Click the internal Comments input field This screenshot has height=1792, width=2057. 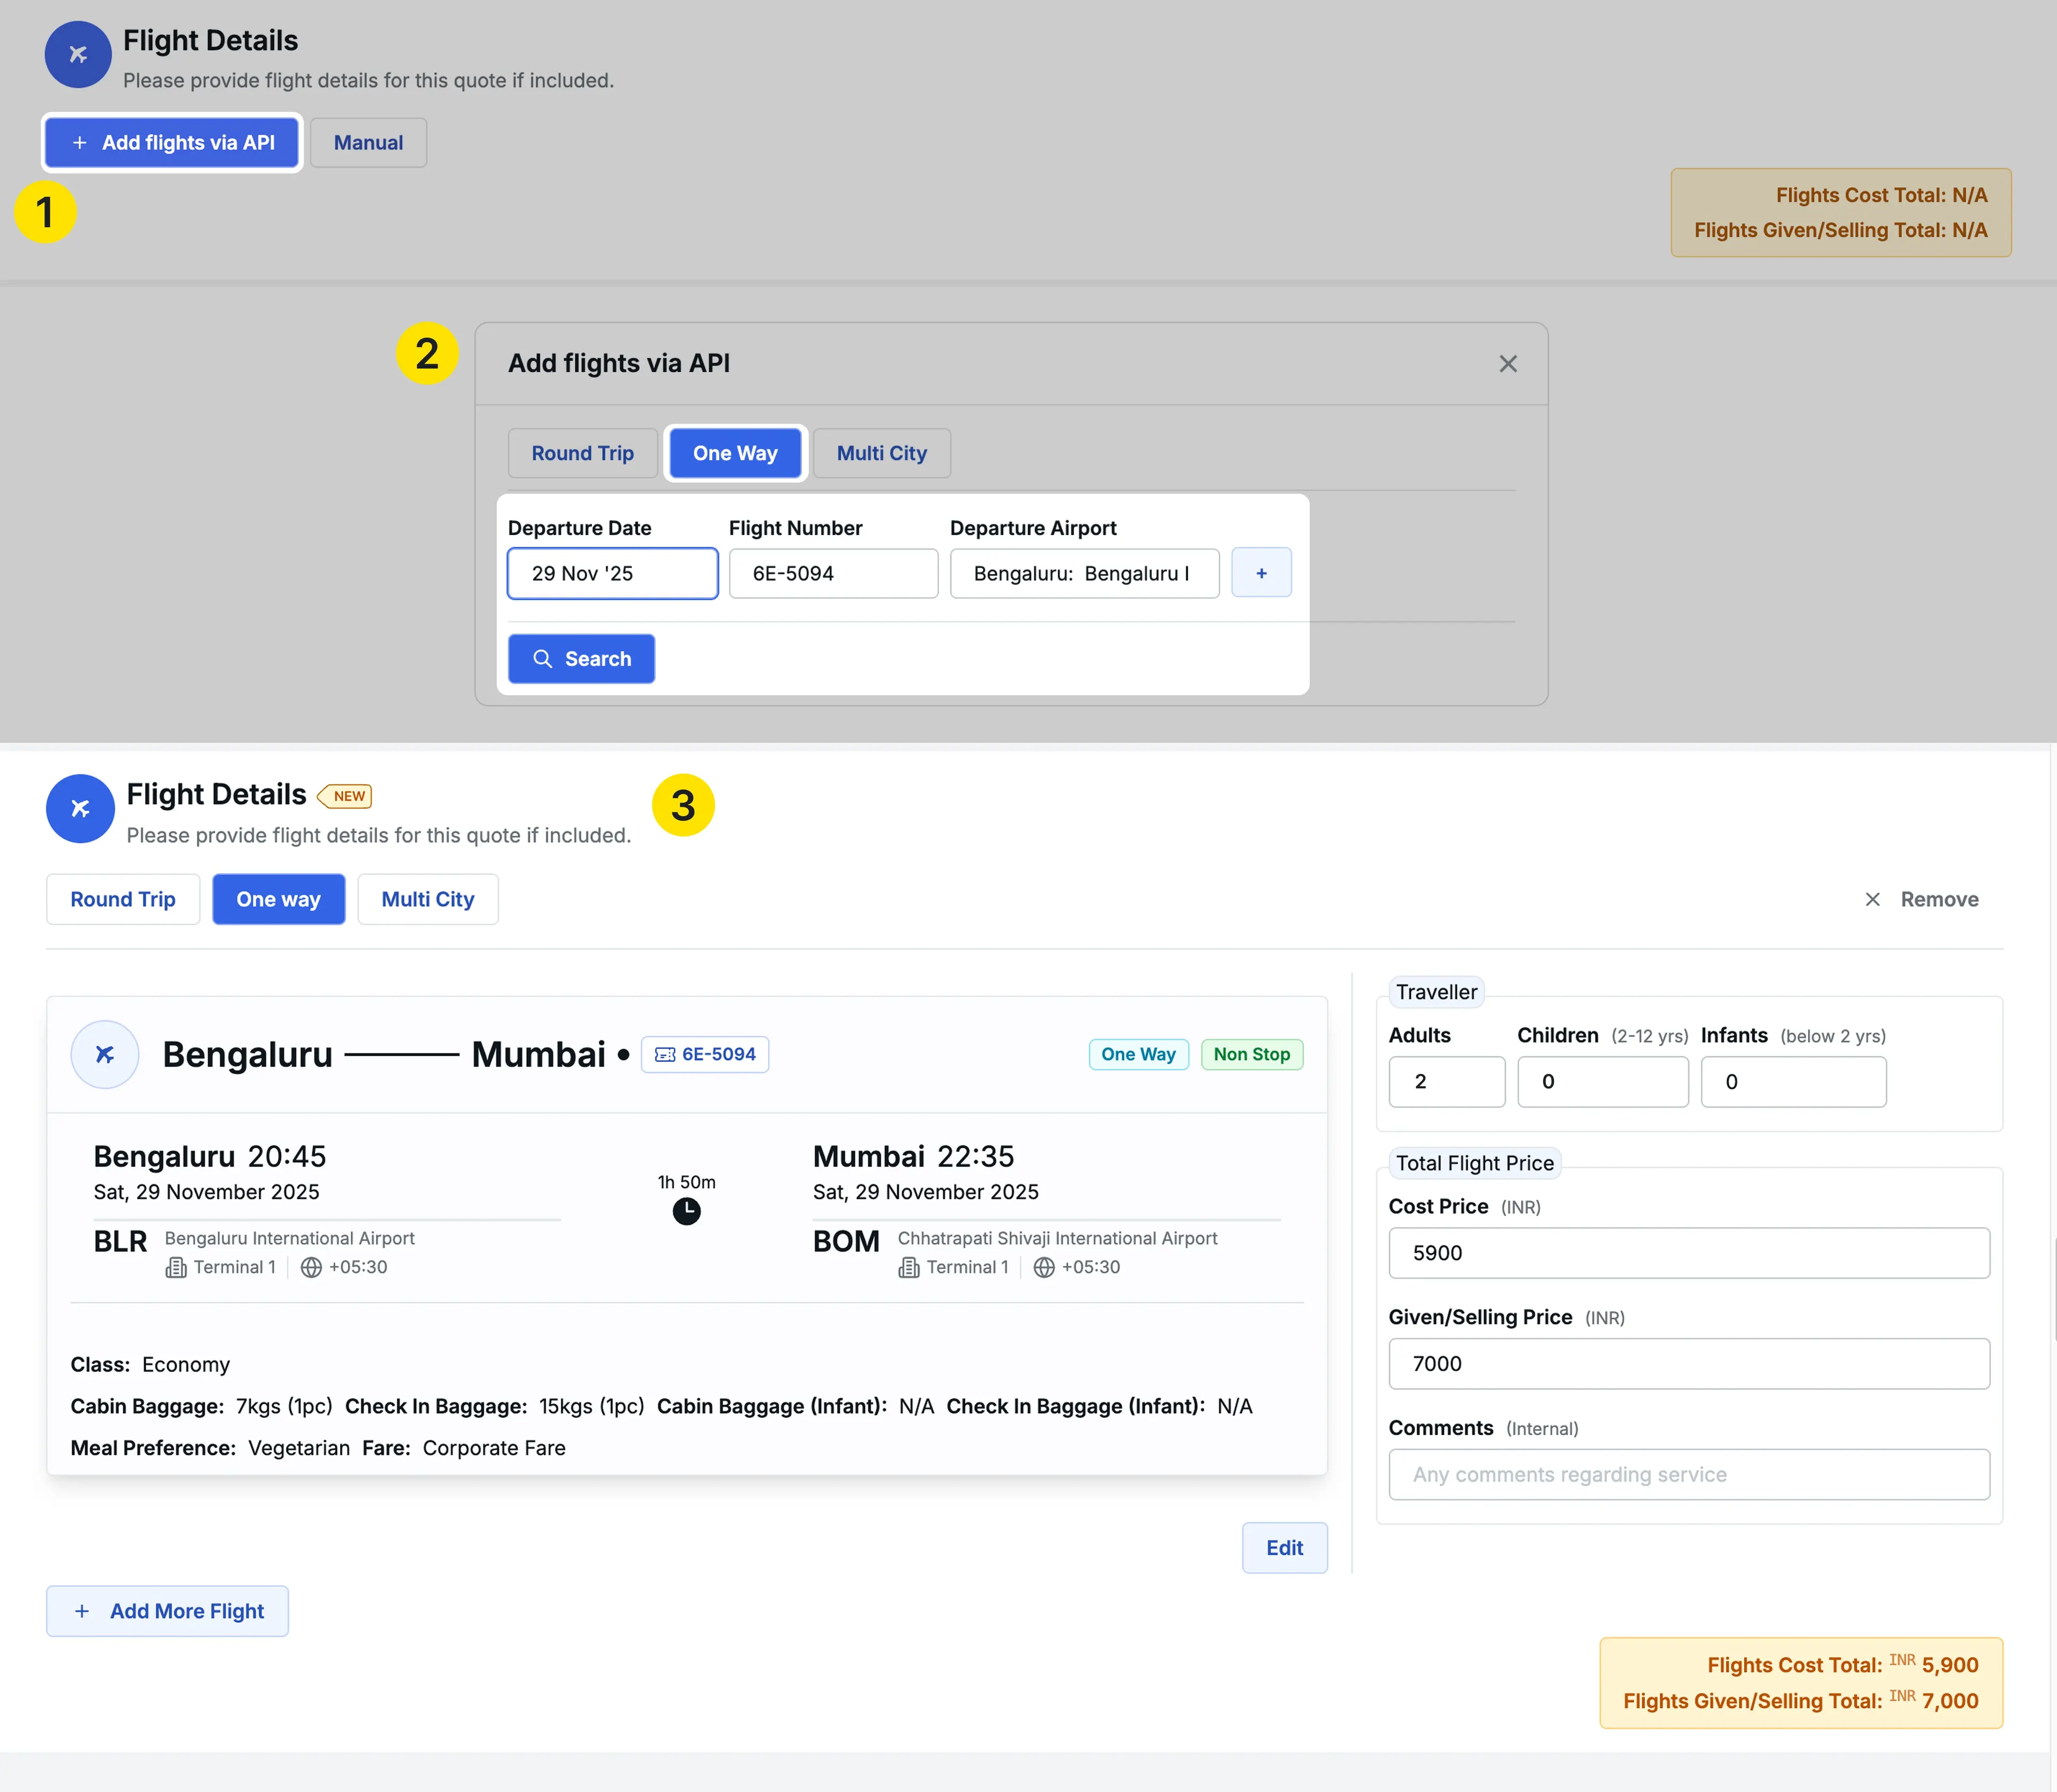[x=1688, y=1474]
